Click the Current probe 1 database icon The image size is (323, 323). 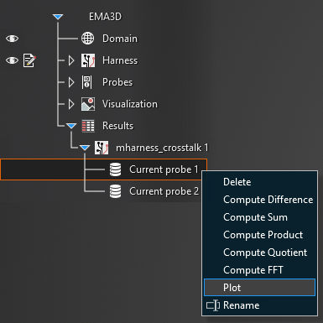115,169
